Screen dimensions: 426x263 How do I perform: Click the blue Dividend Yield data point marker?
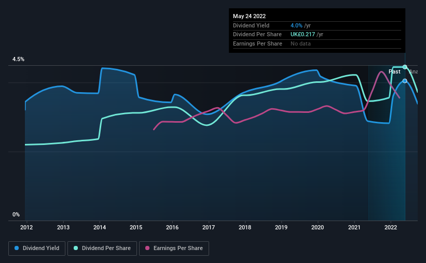click(405, 81)
